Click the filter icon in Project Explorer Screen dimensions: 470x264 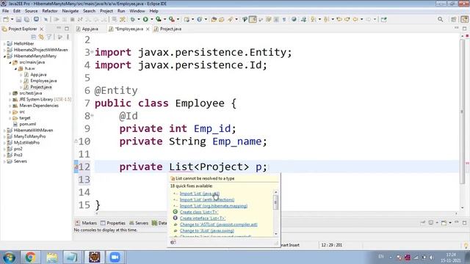(x=49, y=37)
